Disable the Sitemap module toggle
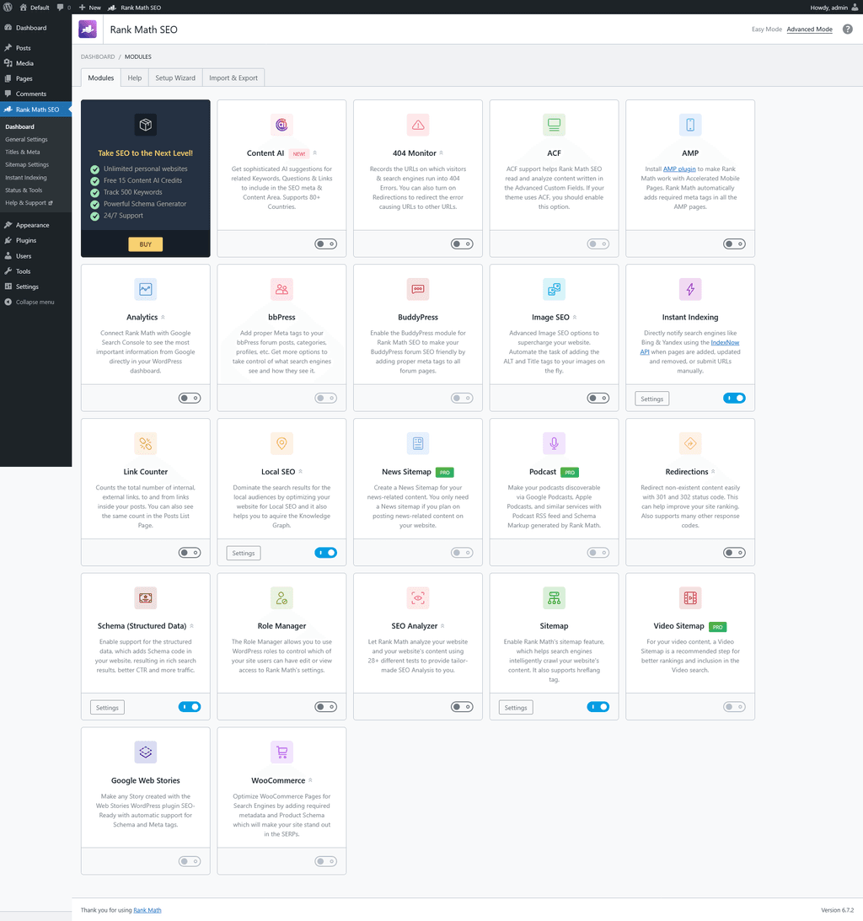 click(x=598, y=707)
